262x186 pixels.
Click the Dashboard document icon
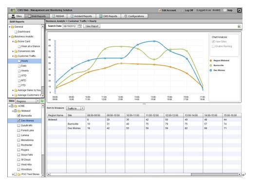[x=16, y=32]
